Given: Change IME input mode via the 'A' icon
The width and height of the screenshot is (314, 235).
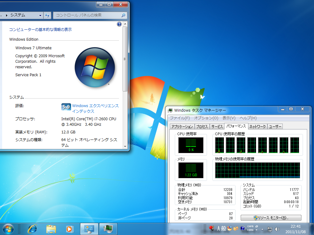Looking at the screenshot, I should click(218, 228).
